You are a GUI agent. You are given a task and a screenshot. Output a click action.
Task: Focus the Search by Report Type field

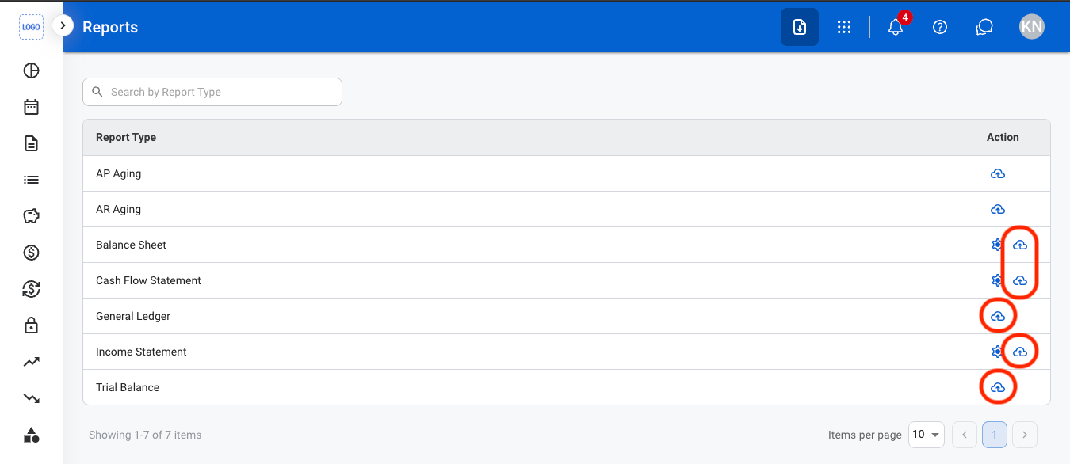pos(212,92)
